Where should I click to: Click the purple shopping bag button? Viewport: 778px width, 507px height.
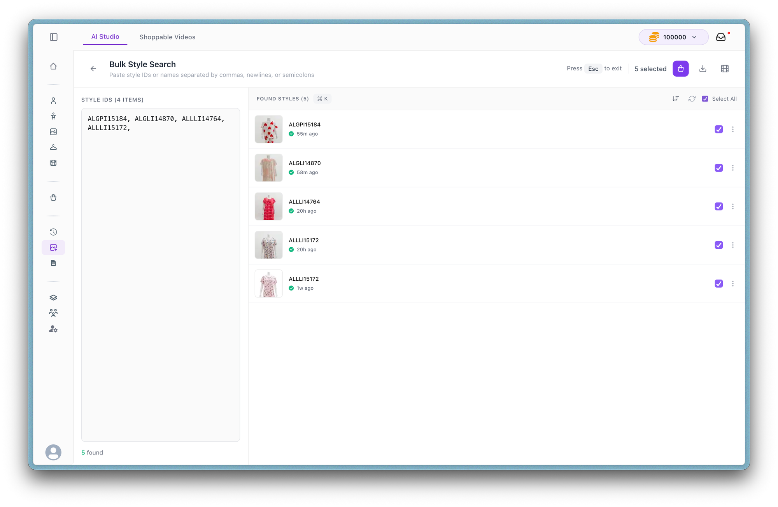tap(680, 69)
